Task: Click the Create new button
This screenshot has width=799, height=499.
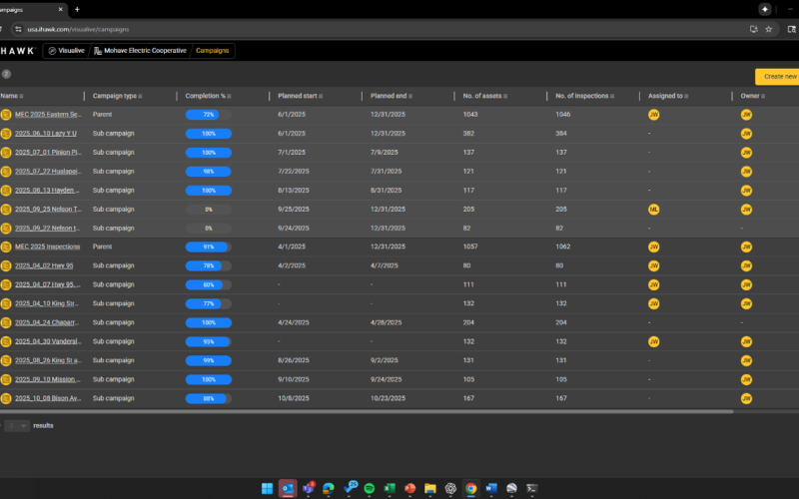Action: click(778, 76)
